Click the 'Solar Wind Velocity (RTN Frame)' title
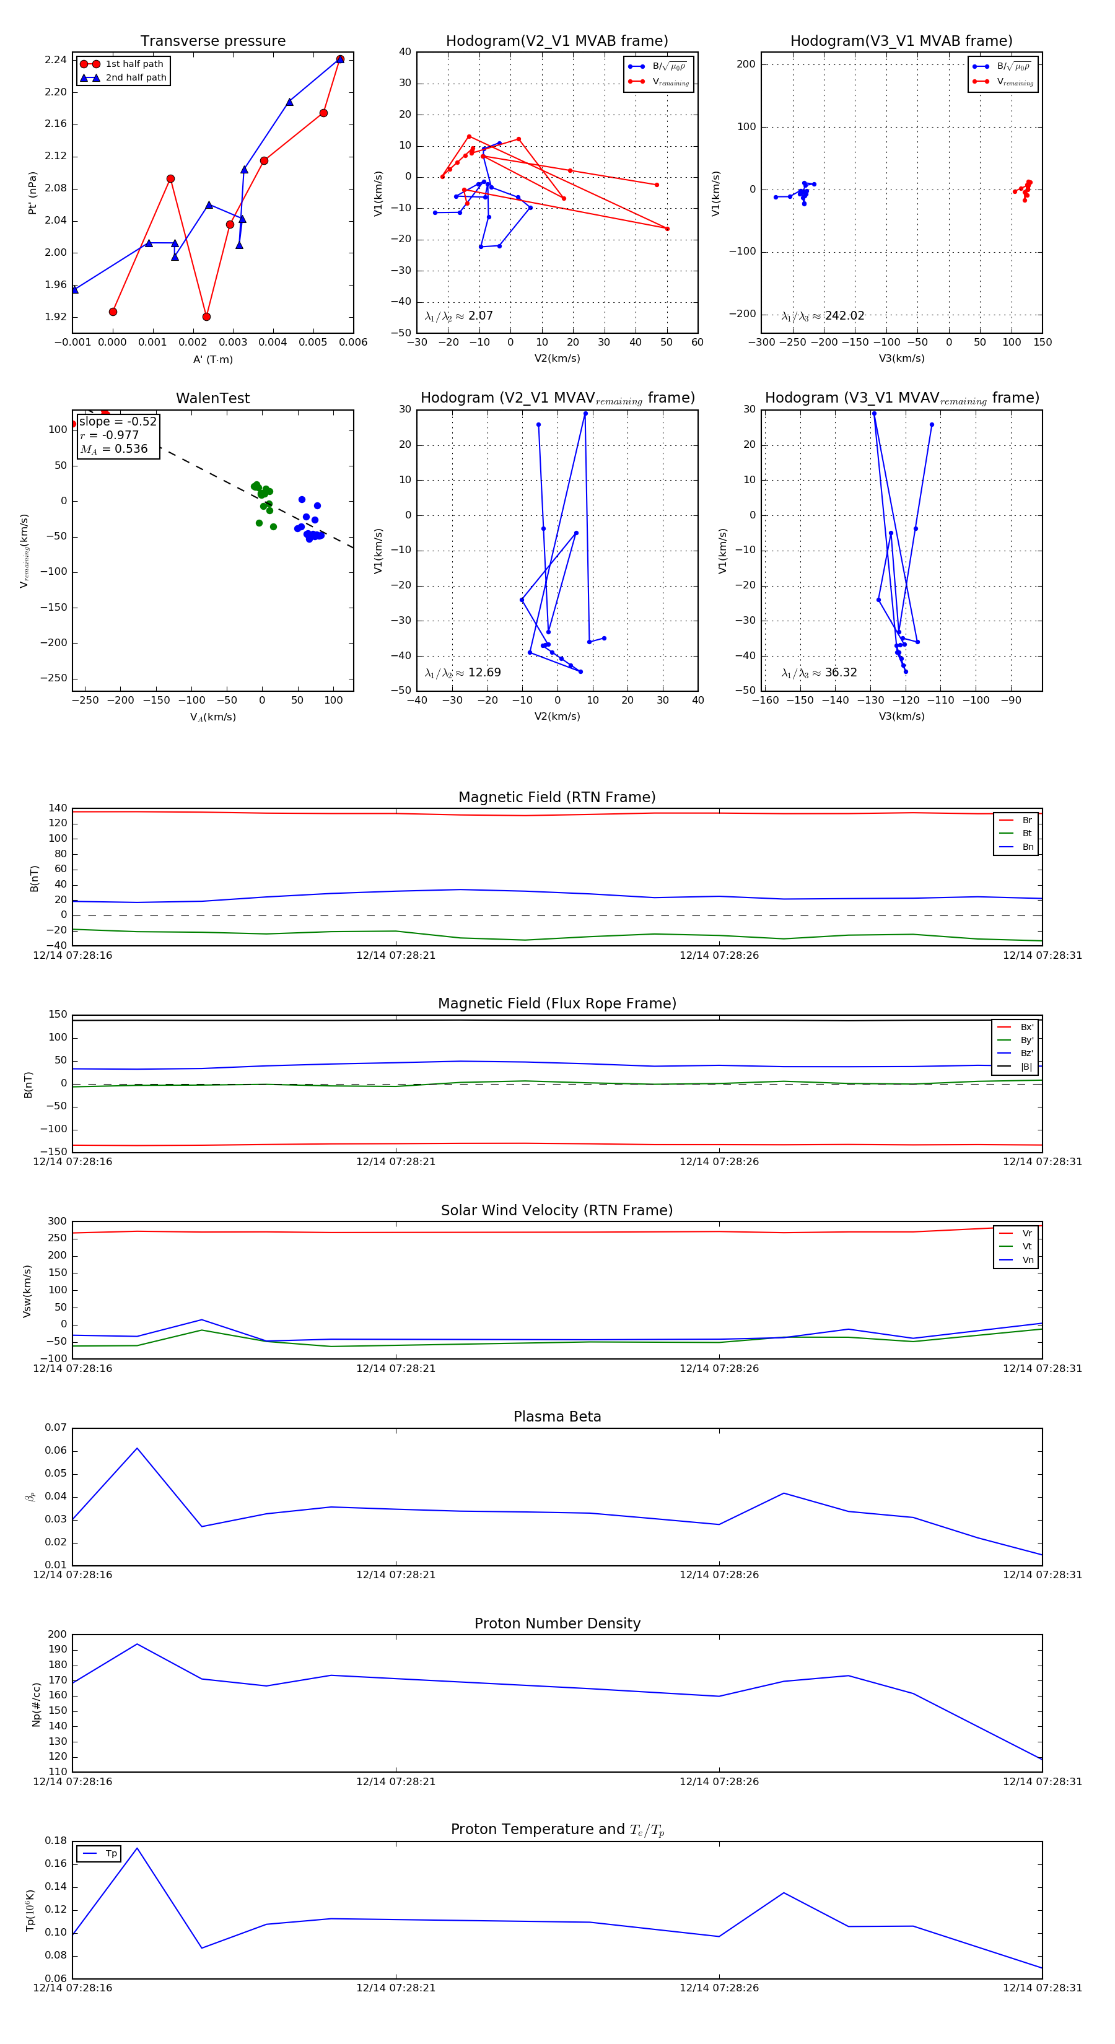This screenshot has width=1115, height=2044. click(557, 1211)
